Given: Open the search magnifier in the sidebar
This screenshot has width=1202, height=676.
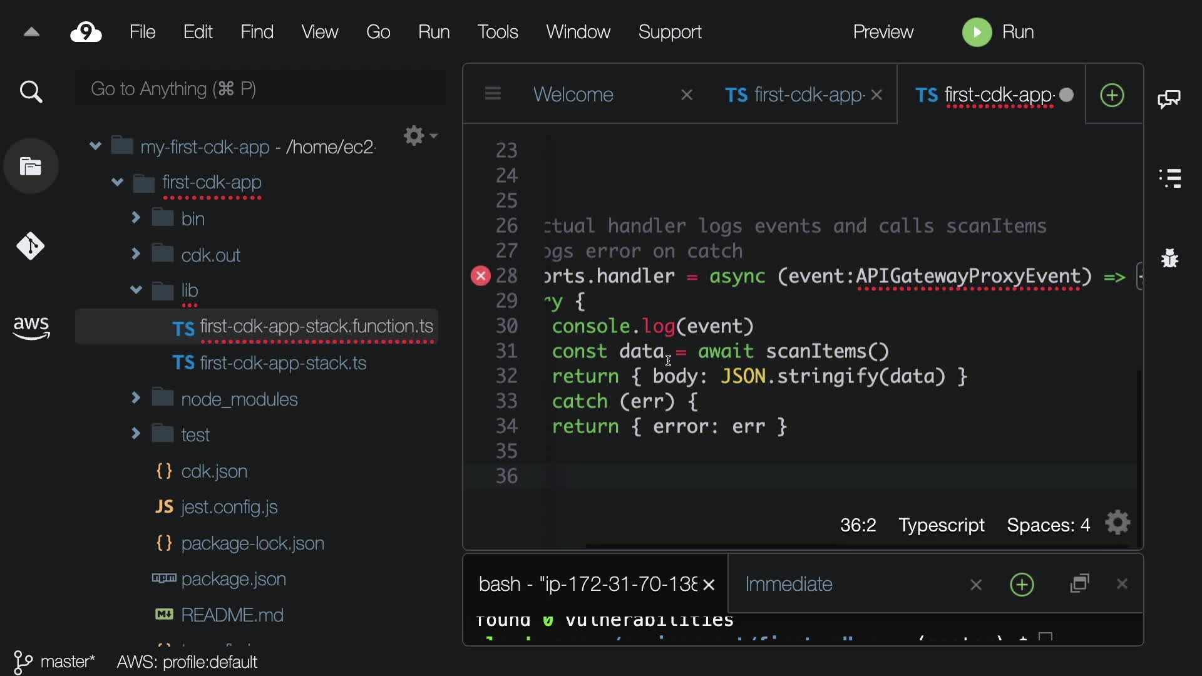Looking at the screenshot, I should (31, 93).
